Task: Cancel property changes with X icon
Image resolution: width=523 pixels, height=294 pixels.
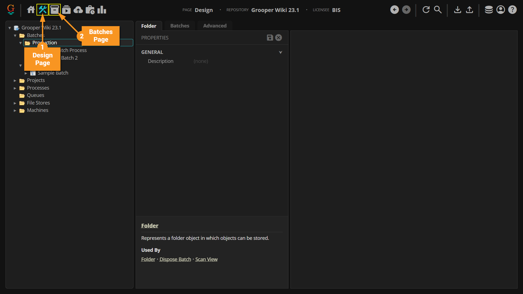Action: point(278,38)
